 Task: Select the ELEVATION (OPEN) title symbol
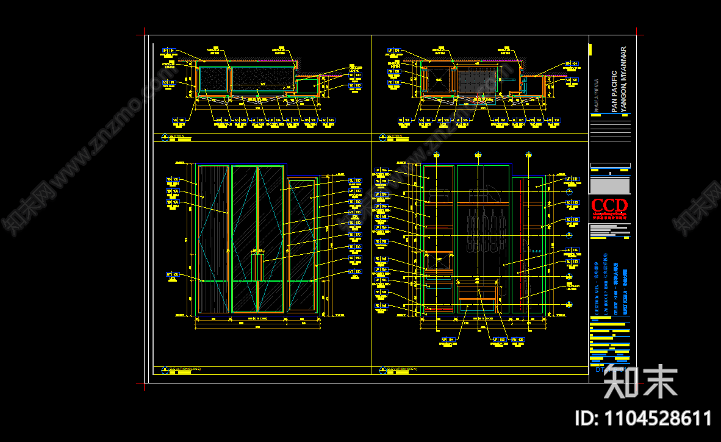pos(382,370)
